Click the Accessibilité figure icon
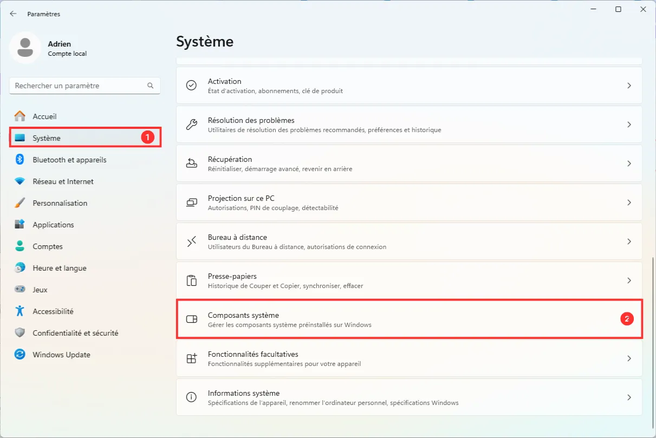Viewport: 656px width, 438px height. pos(20,311)
